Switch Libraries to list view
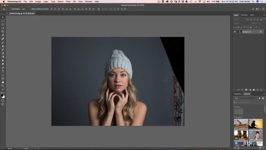 tap(263, 98)
